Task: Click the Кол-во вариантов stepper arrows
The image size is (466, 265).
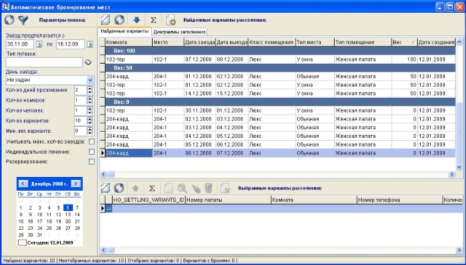Action: (x=90, y=121)
